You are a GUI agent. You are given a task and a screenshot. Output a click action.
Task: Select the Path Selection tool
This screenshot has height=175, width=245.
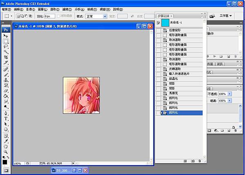(6, 124)
